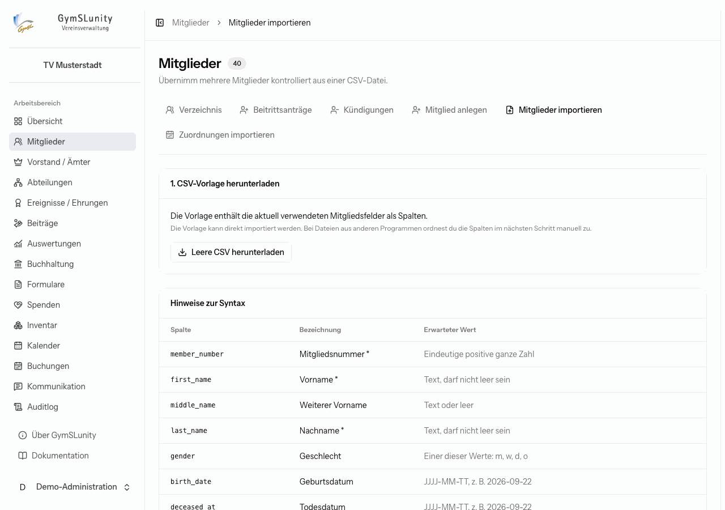
Task: Open Übersicht in the sidebar
Action: point(72,121)
